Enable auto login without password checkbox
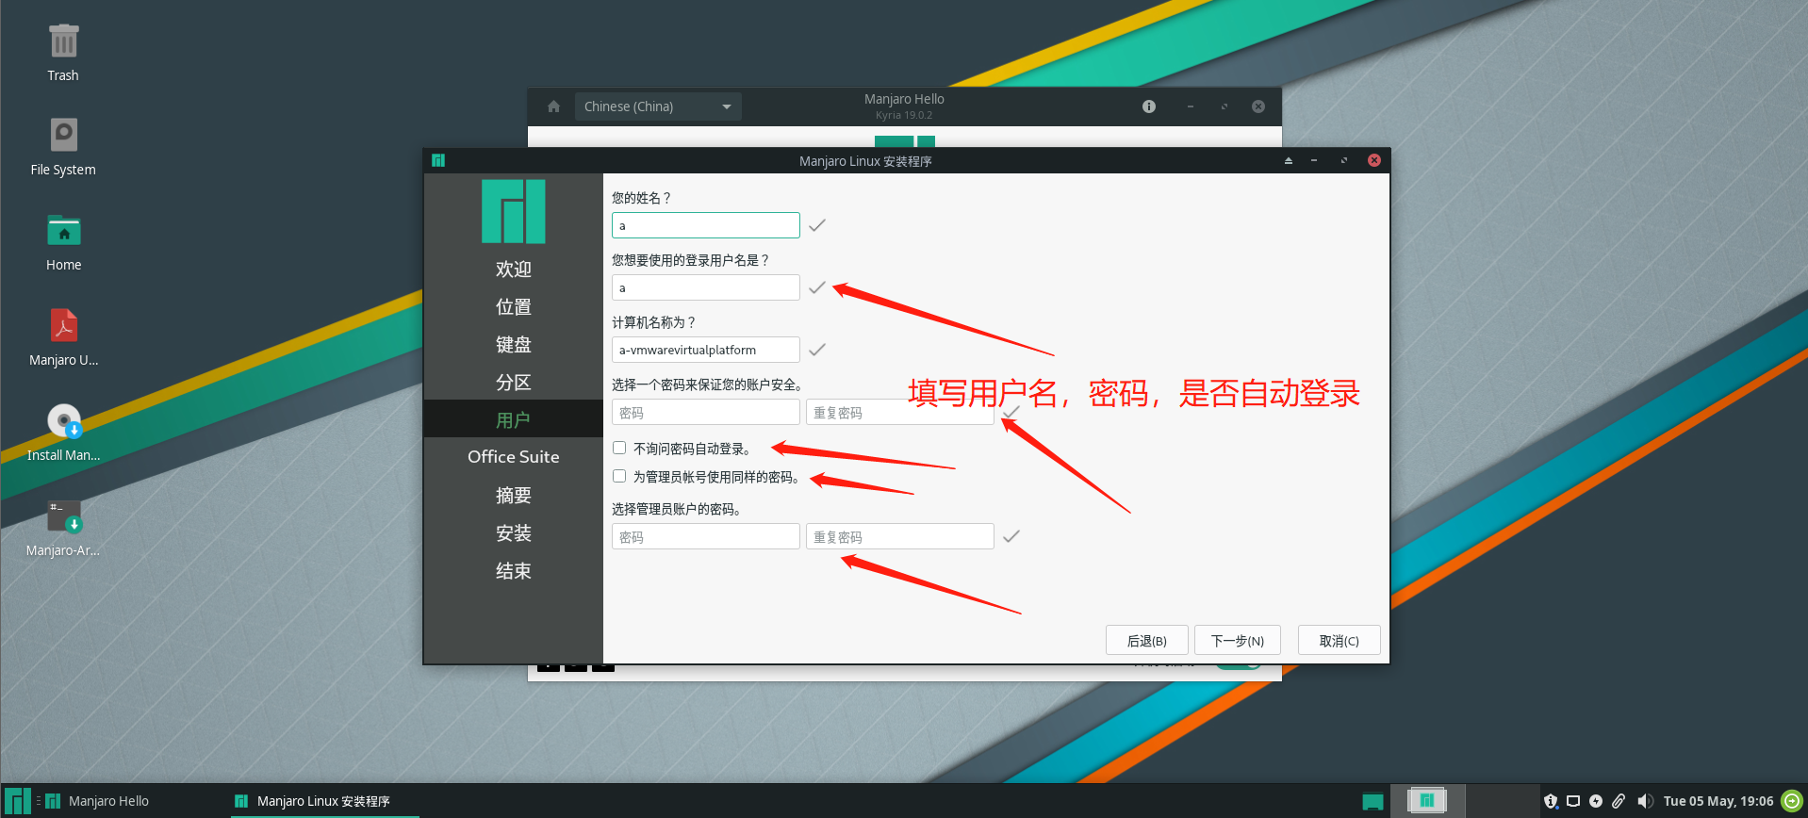This screenshot has height=818, width=1808. point(619,448)
